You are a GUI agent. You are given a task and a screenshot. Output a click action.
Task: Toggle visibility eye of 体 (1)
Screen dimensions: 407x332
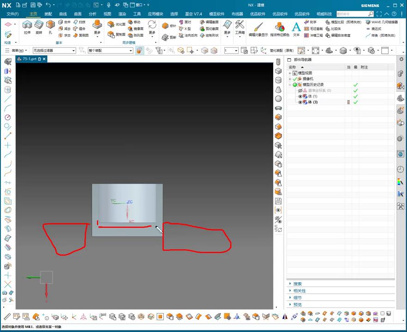click(300, 96)
